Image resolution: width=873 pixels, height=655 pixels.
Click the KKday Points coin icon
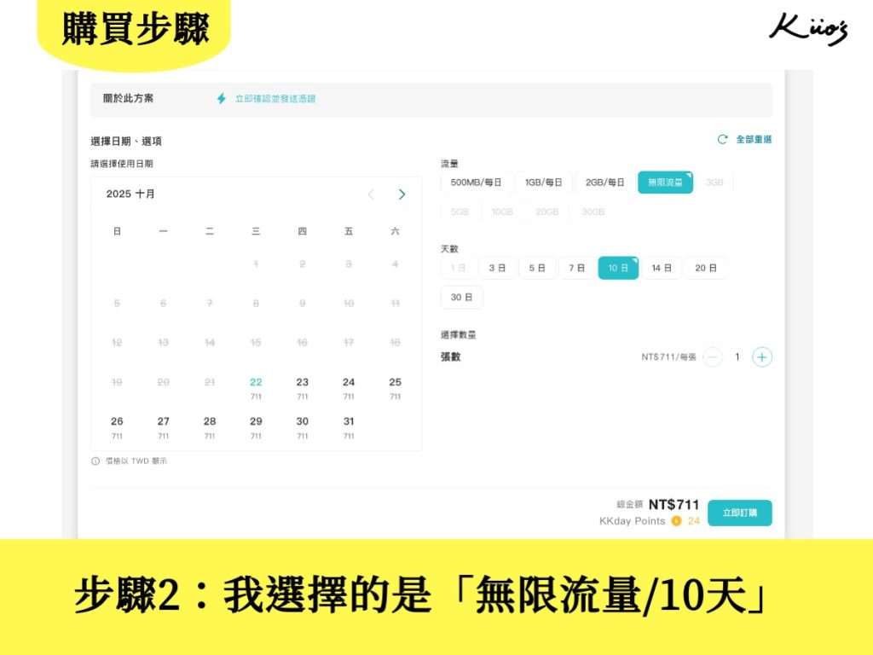pos(676,521)
